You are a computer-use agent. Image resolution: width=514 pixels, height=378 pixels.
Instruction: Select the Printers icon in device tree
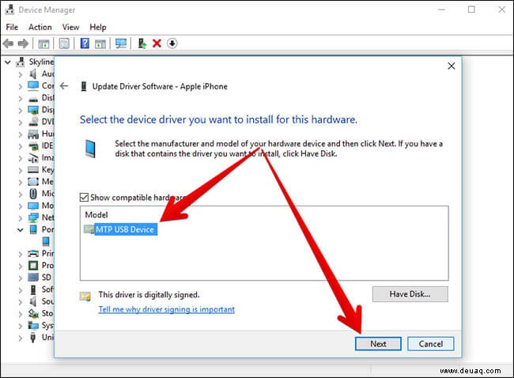[33, 253]
